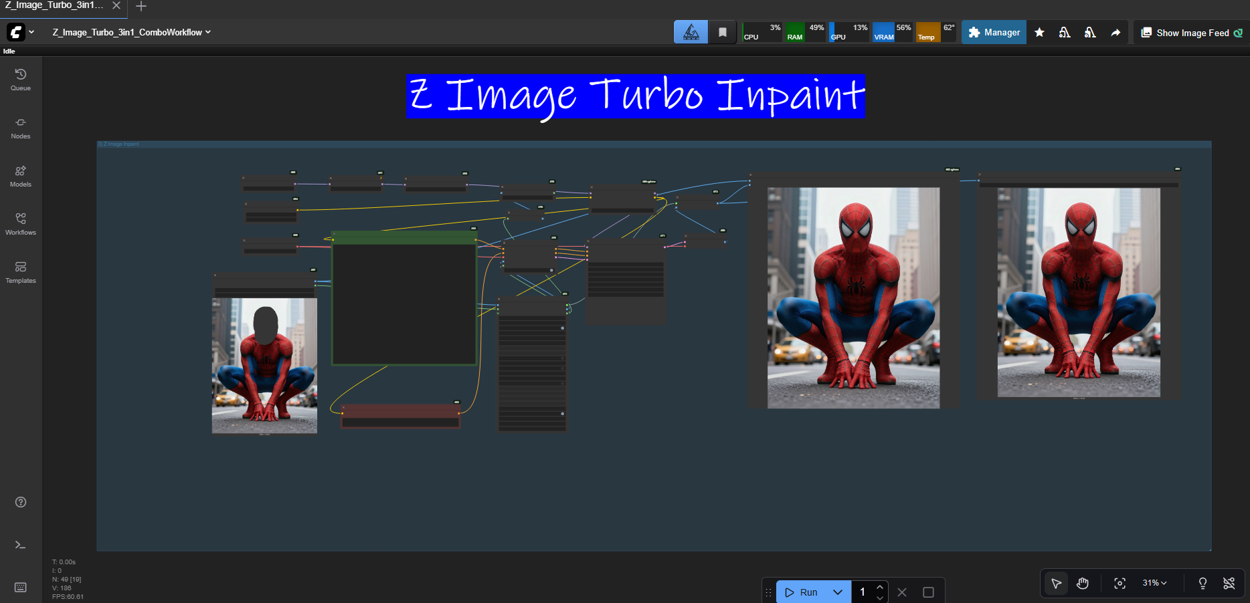1250x603 pixels.
Task: Open the Templates sidebar panel
Action: tap(21, 272)
